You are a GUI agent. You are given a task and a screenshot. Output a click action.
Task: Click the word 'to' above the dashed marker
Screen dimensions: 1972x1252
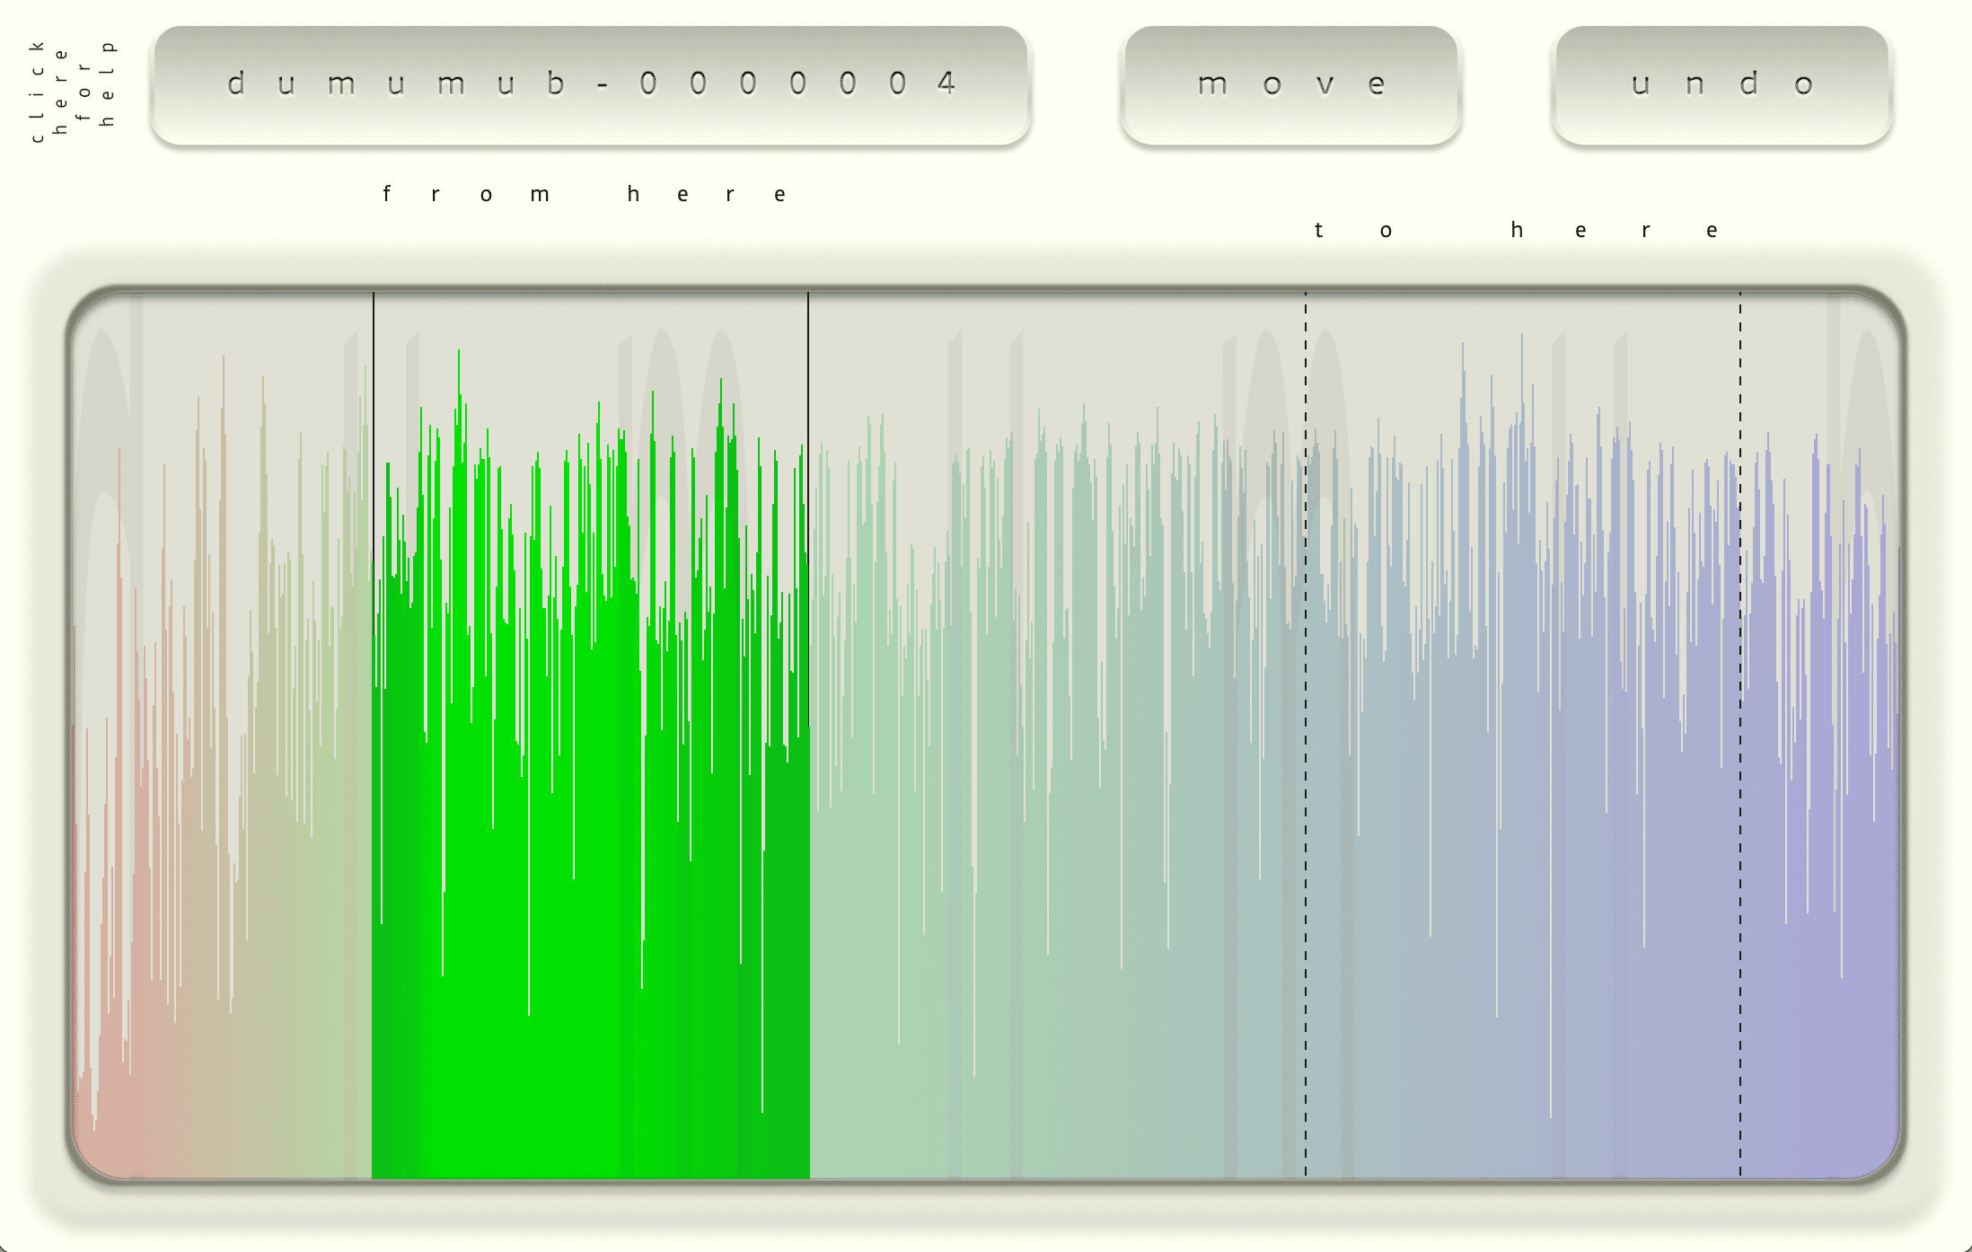[x=1353, y=230]
